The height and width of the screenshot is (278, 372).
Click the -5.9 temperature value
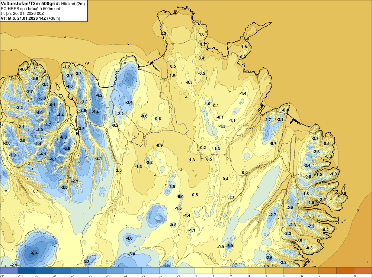pos(230,246)
